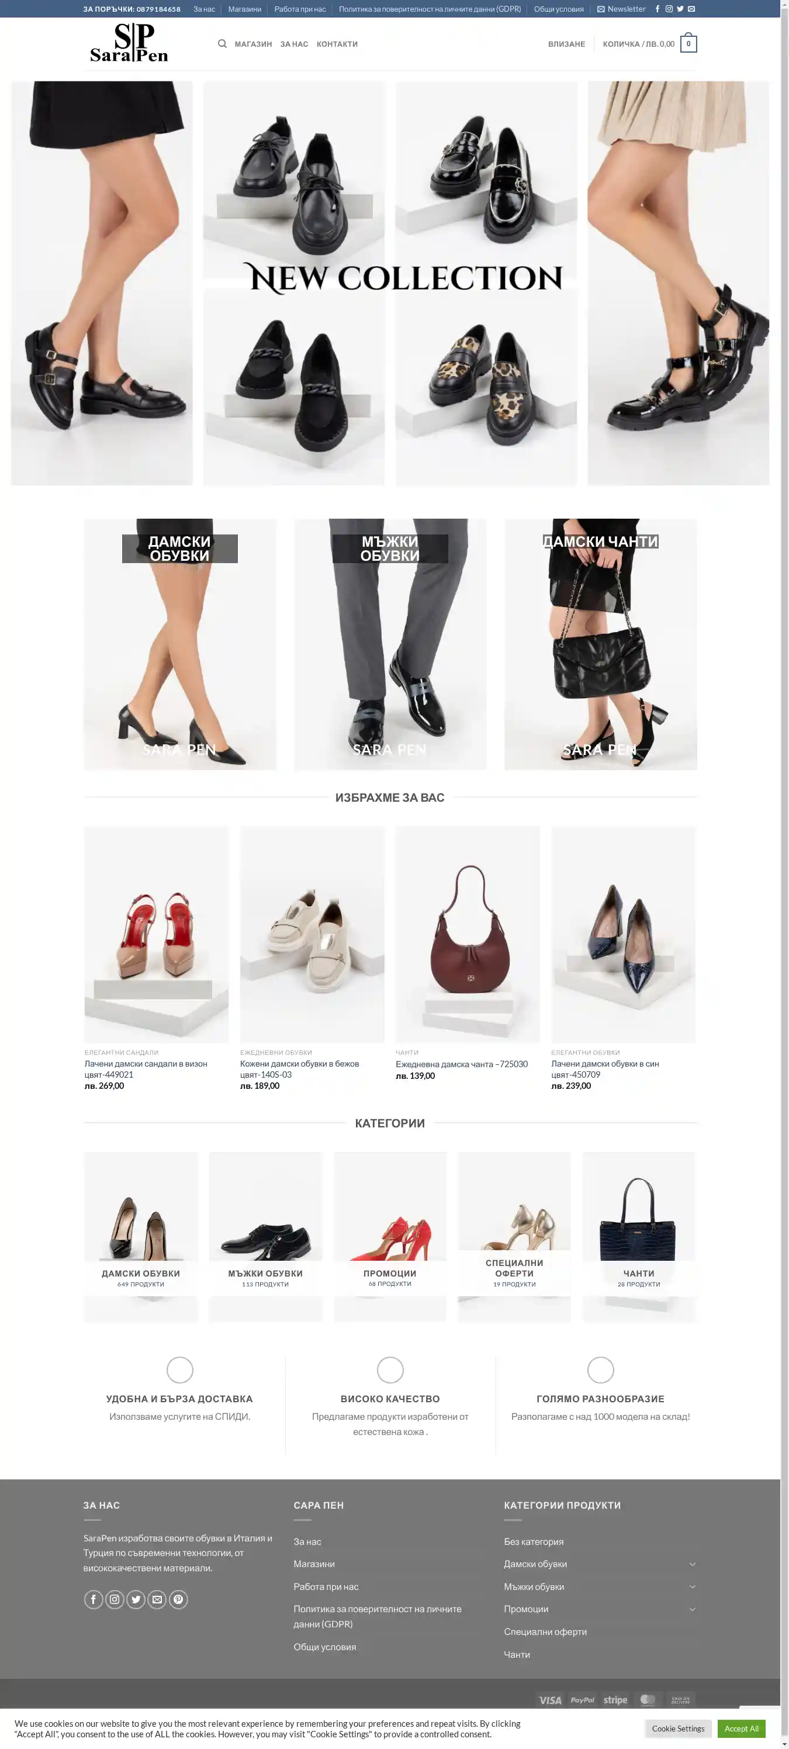The width and height of the screenshot is (789, 1749).
Task: Open the МАГАЗИН menu item
Action: [x=253, y=44]
